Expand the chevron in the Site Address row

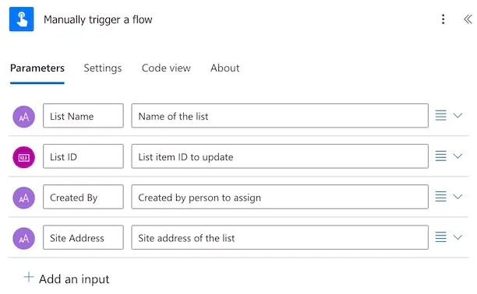click(x=458, y=237)
